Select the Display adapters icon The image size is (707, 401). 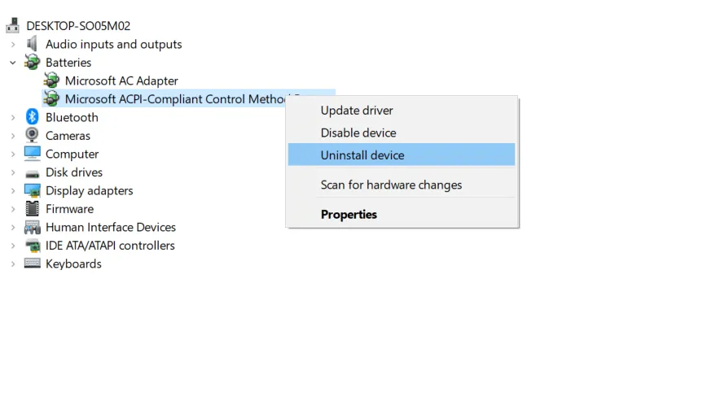pyautogui.click(x=32, y=190)
